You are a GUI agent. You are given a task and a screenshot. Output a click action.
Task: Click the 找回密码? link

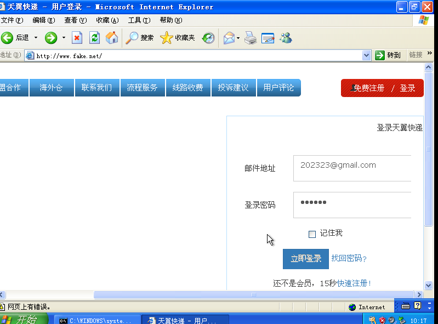point(349,258)
